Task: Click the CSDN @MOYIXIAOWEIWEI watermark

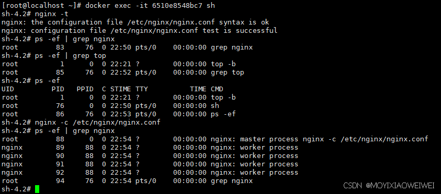Action: (389, 186)
